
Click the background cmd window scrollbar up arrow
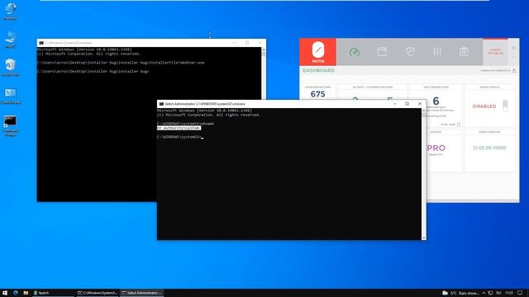click(264, 49)
